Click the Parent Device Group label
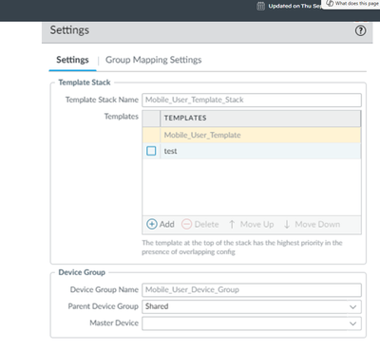380x350 pixels. point(103,306)
